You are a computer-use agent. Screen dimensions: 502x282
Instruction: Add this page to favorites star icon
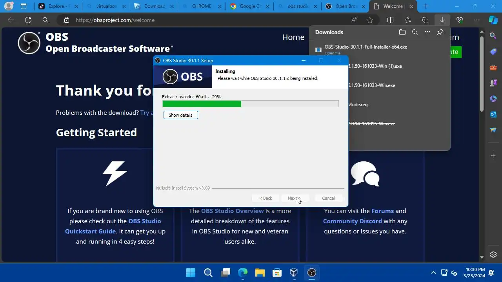tap(370, 20)
